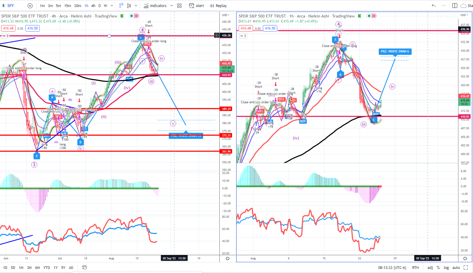Maximize chart with fullscreen icon

pyautogui.click(x=466, y=267)
